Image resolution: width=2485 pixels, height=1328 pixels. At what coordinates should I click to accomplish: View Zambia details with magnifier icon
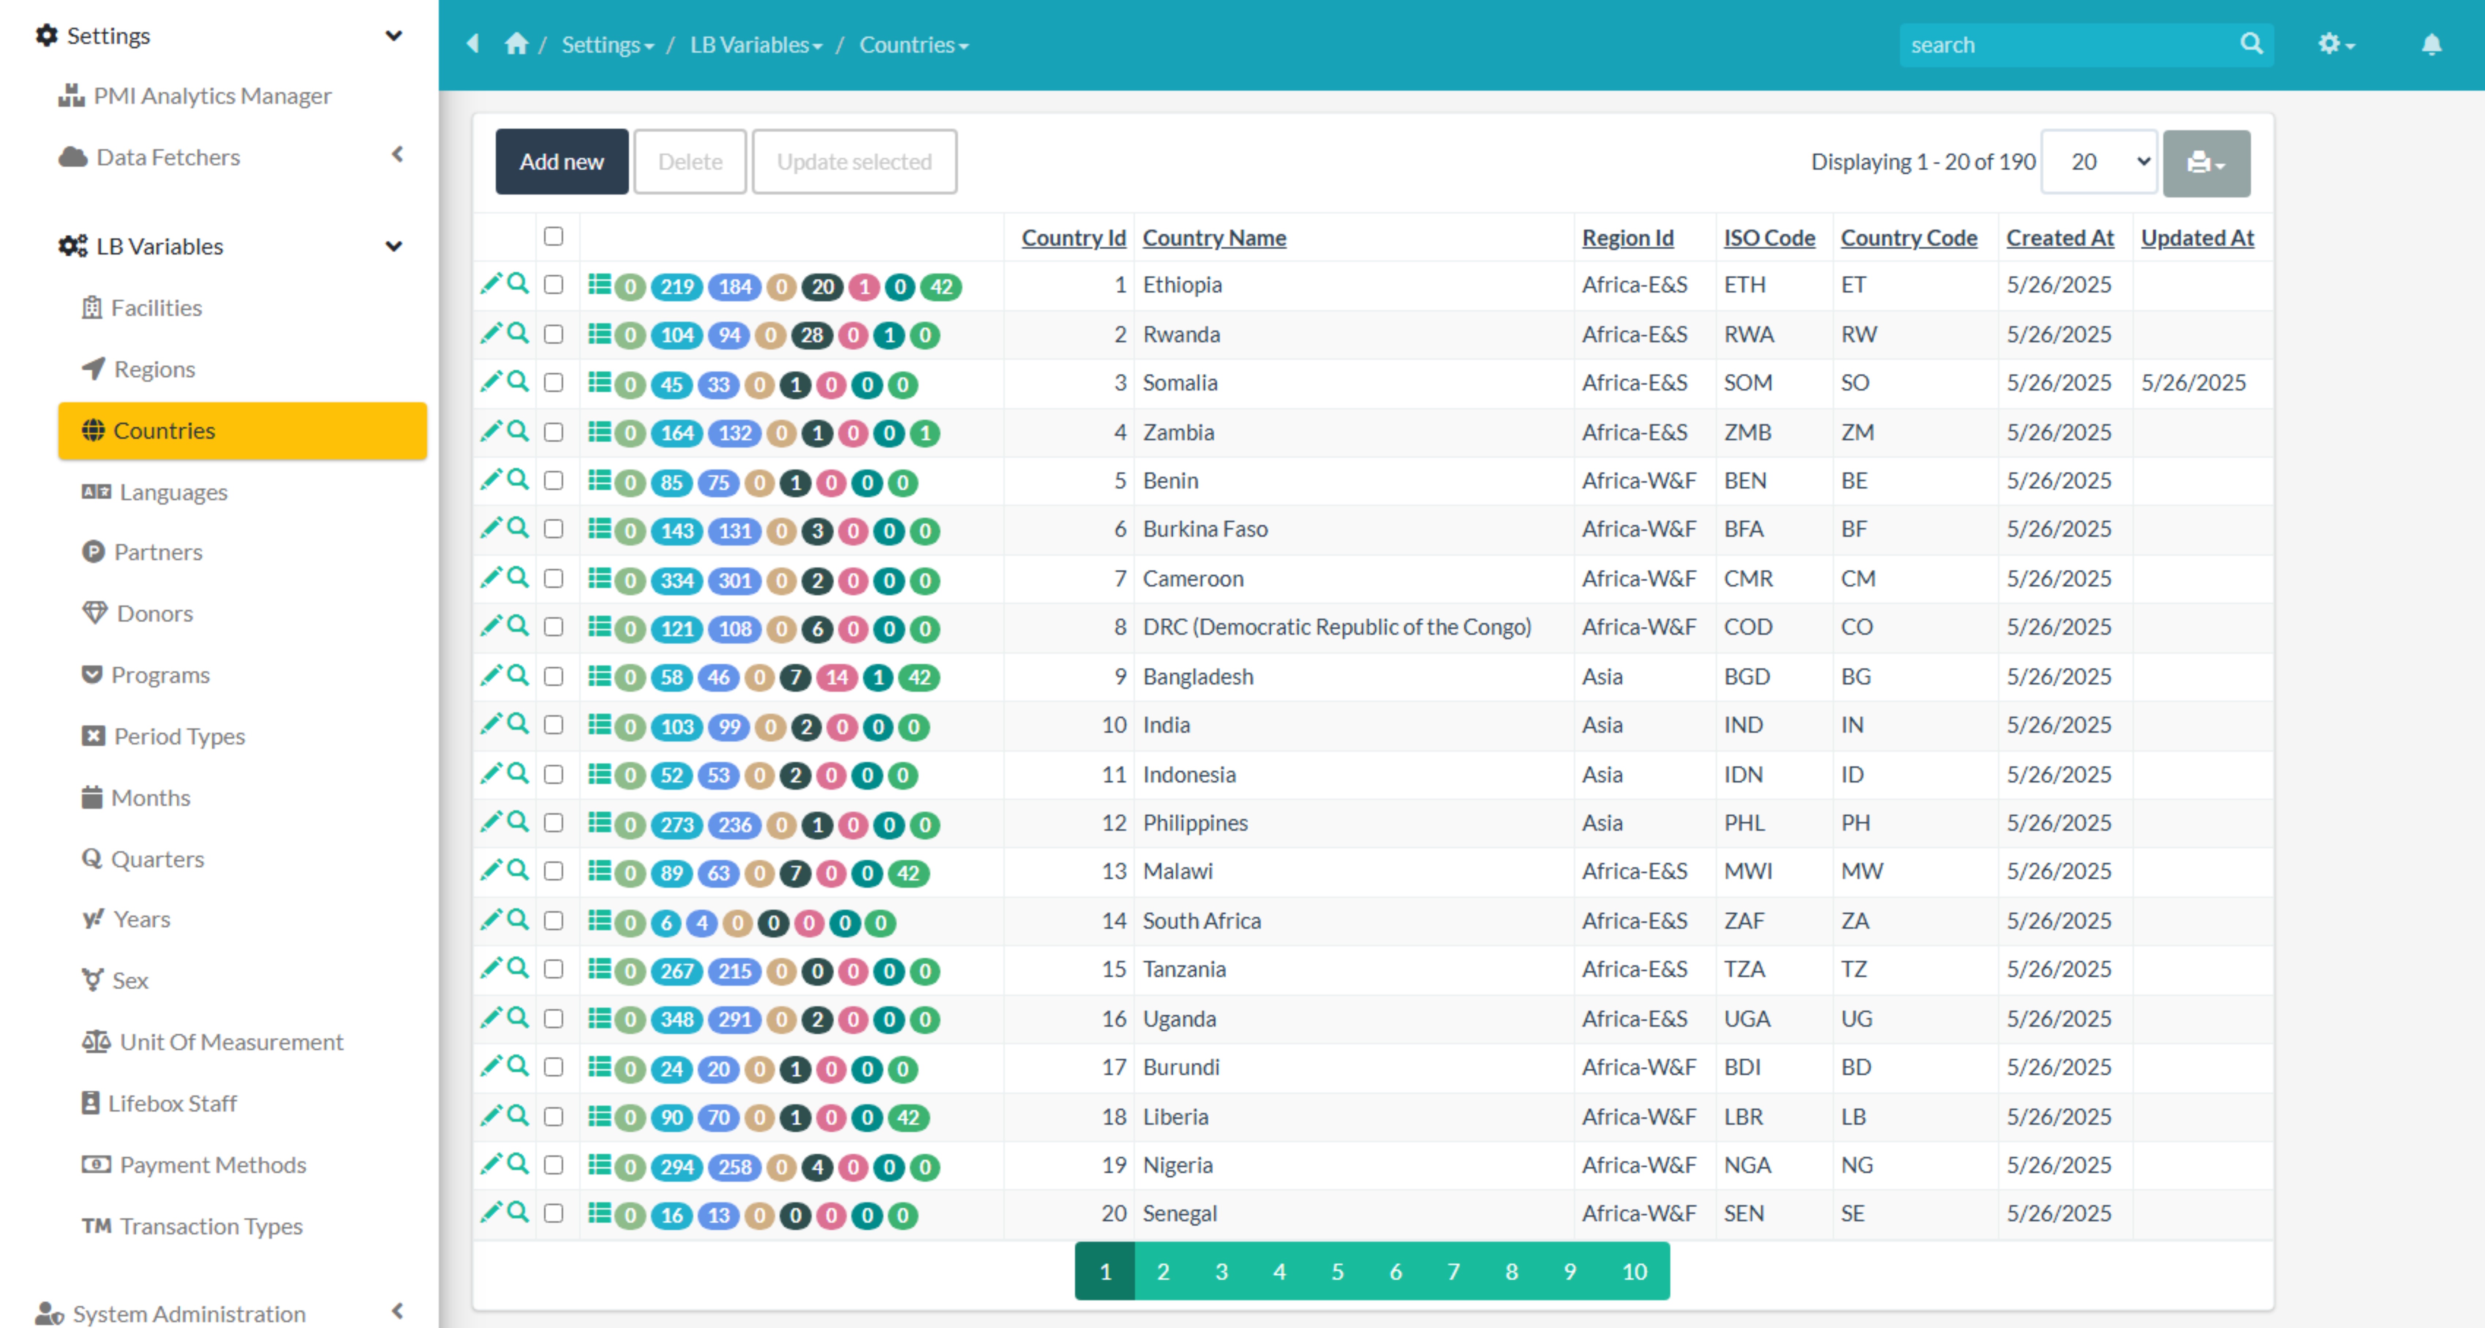pos(518,431)
